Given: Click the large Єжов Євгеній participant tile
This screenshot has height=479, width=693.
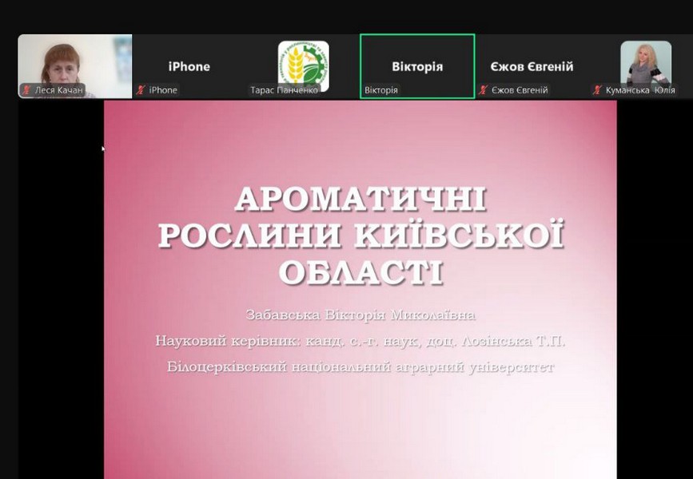Looking at the screenshot, I should [532, 66].
